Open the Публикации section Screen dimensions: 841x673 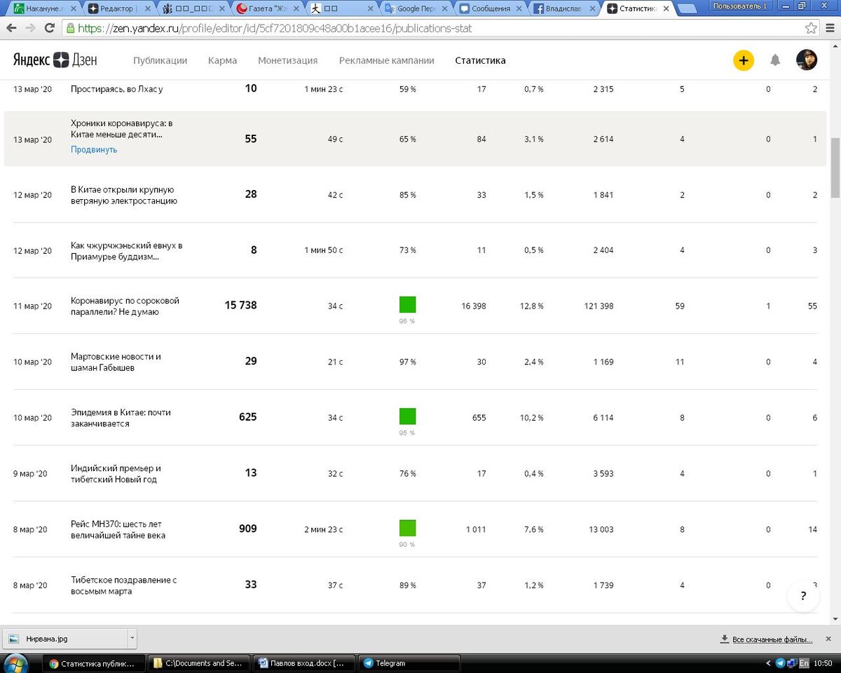(x=160, y=60)
